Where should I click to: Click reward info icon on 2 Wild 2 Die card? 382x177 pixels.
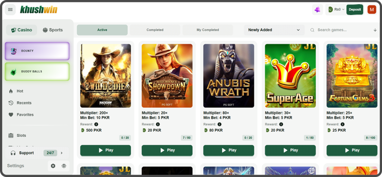pos(96,124)
